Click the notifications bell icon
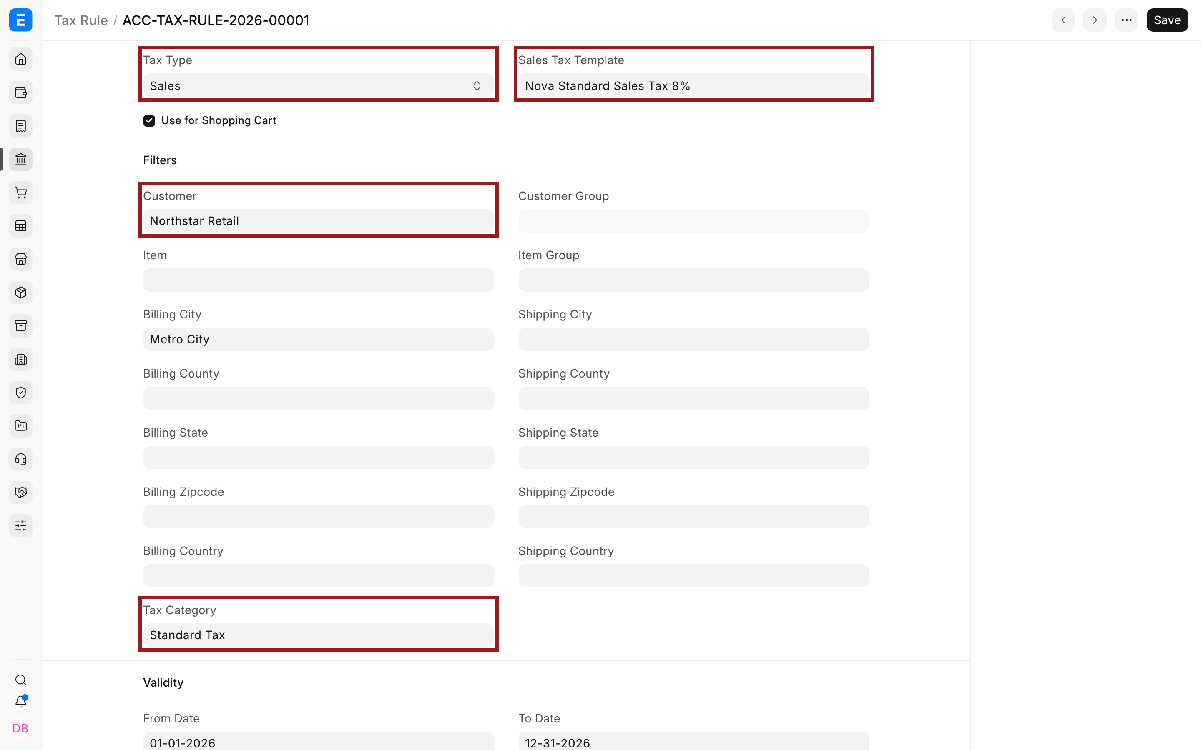 (21, 701)
